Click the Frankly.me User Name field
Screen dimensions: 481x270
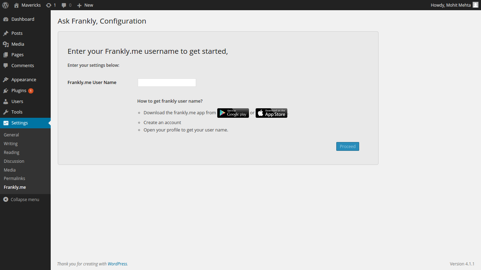click(x=167, y=83)
